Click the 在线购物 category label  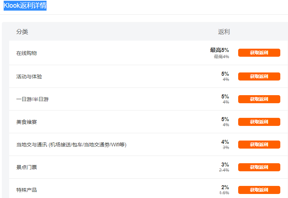click(x=26, y=53)
